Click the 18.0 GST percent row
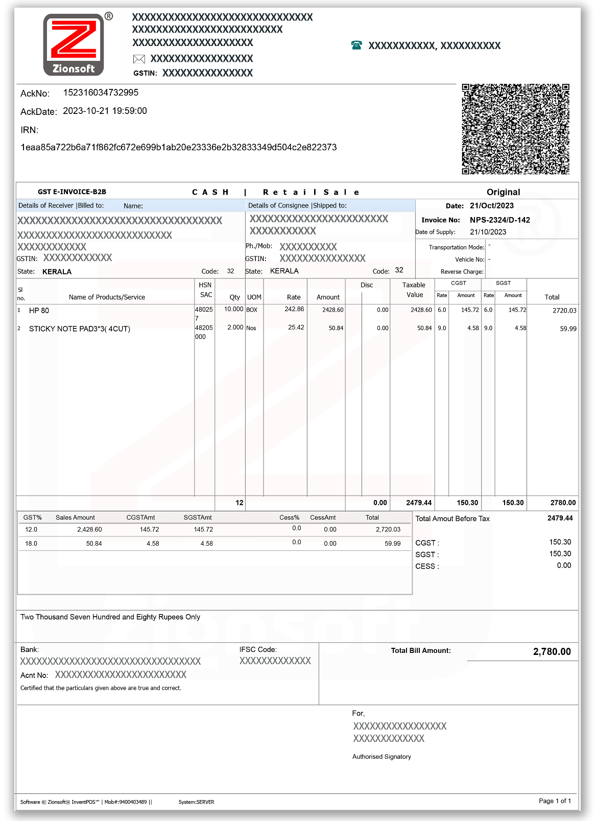Screen dimensions: 595x821 click(214, 544)
